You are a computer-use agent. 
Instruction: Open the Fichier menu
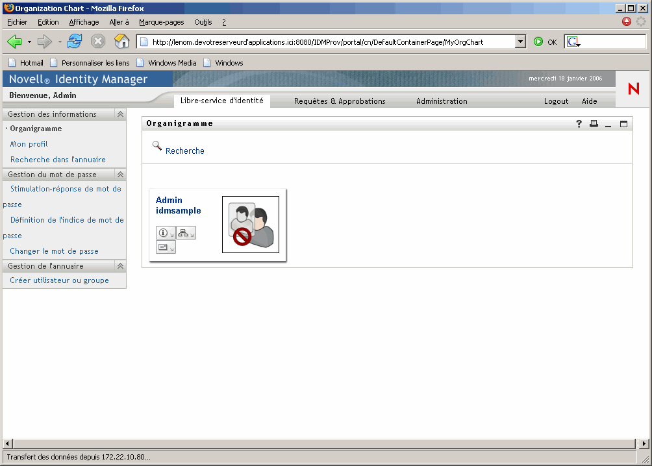pos(17,22)
